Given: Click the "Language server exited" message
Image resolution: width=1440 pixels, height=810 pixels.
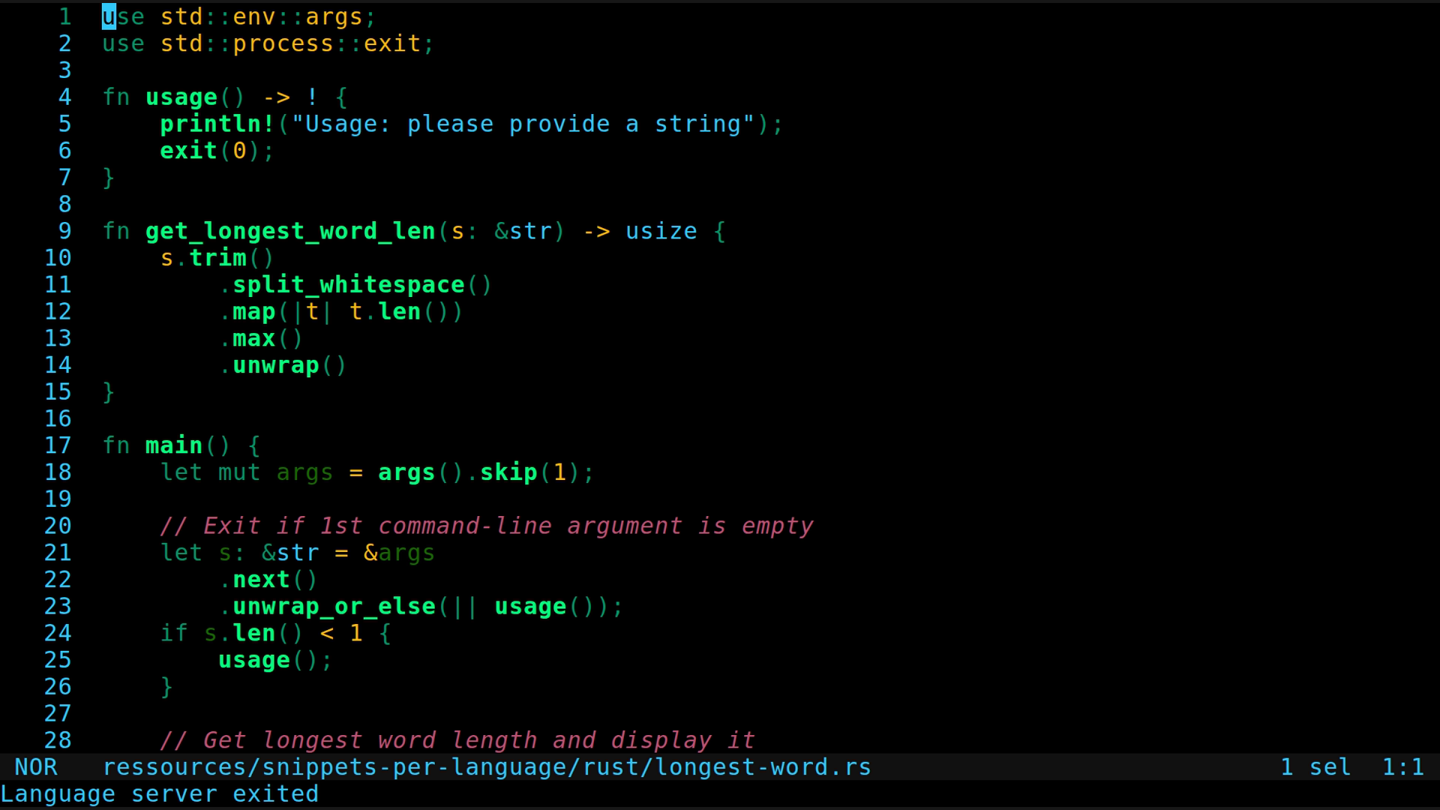Looking at the screenshot, I should (x=159, y=794).
